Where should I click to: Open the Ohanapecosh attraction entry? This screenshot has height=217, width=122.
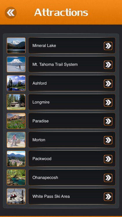pos(72,177)
